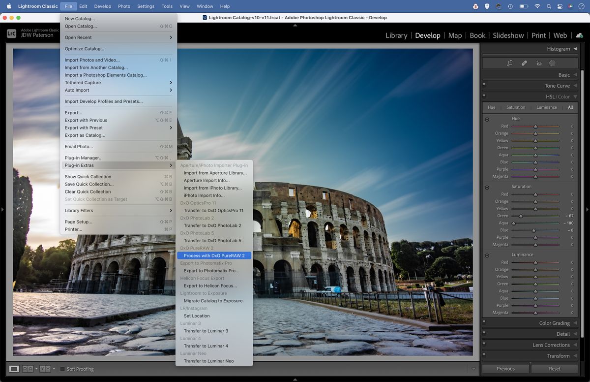
Task: Open the Masking tool
Action: [552, 63]
